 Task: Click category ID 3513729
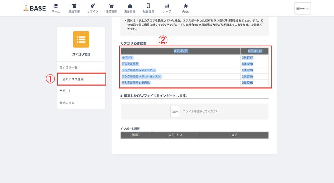247,70
